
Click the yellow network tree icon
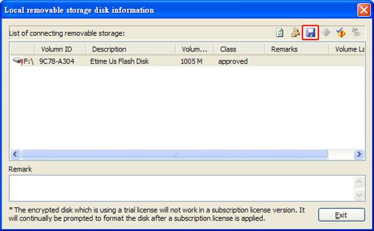click(295, 32)
